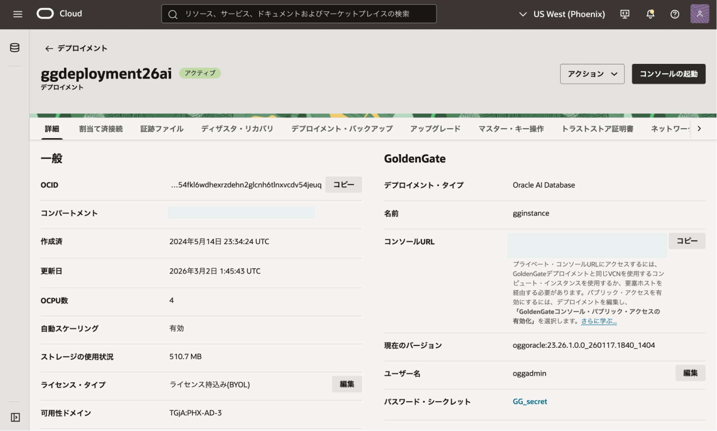Click the コンソールの起動 button
This screenshot has height=431, width=717.
tap(668, 74)
